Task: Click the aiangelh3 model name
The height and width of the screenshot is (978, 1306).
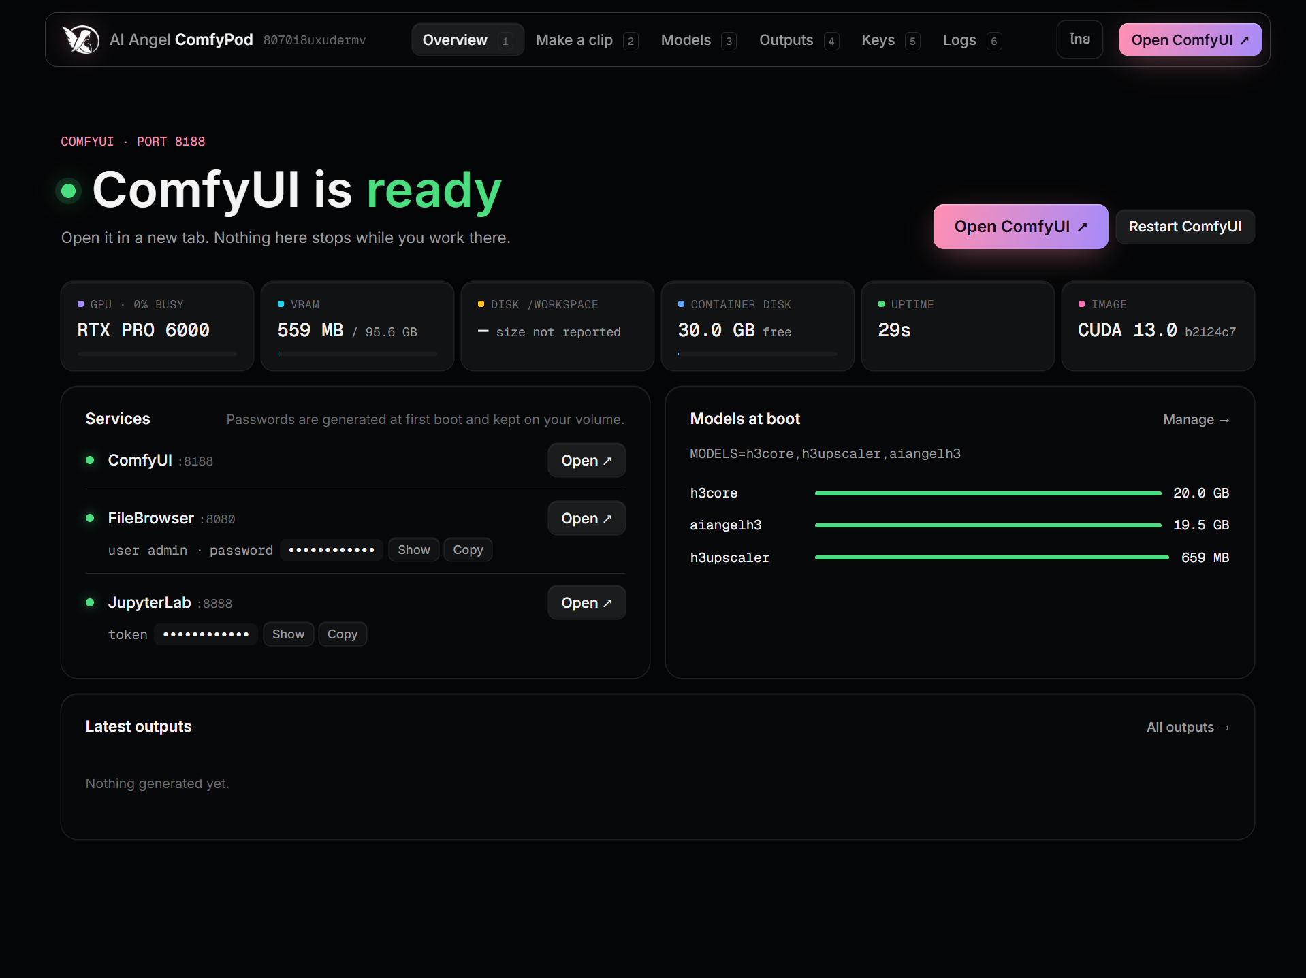Action: [726, 525]
